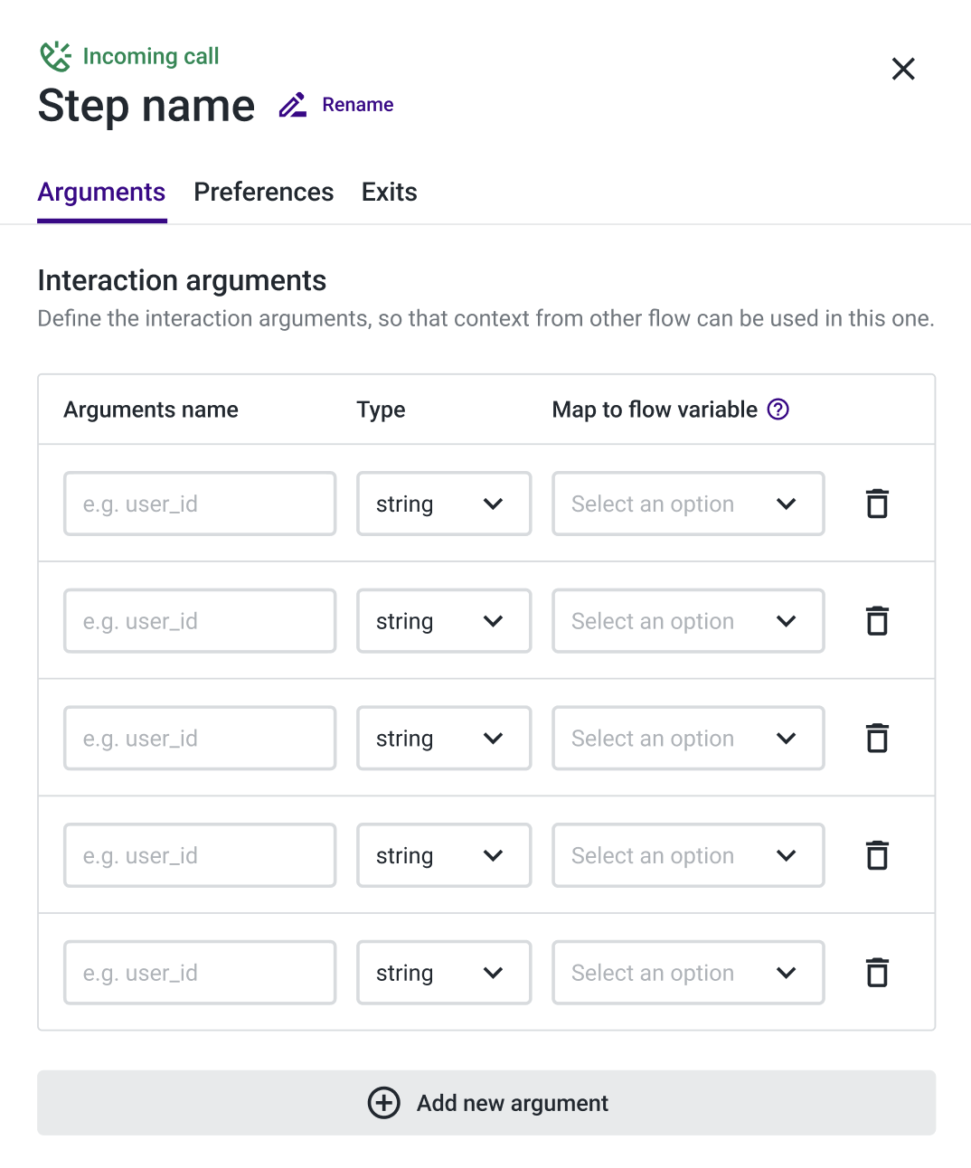Close the step panel with X

tap(903, 69)
